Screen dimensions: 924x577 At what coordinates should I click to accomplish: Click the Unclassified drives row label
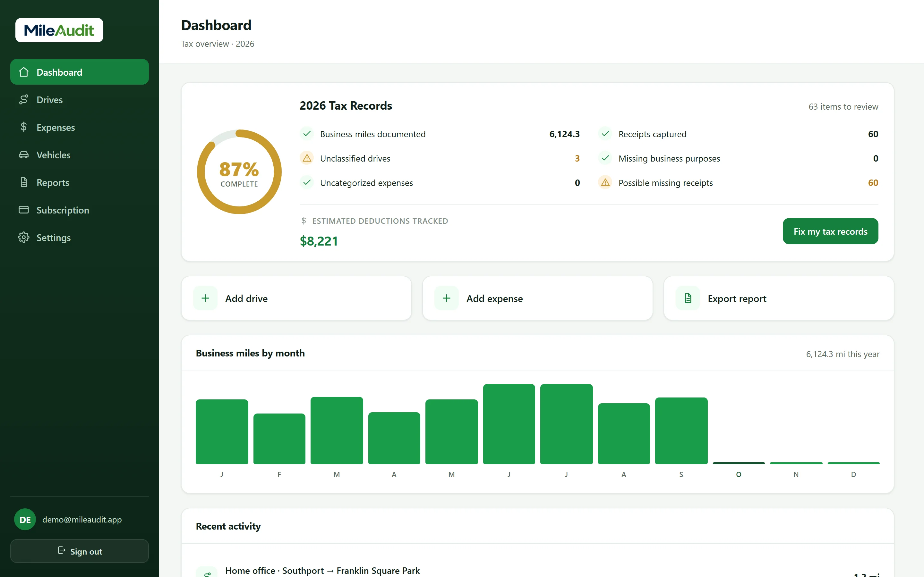[355, 158]
